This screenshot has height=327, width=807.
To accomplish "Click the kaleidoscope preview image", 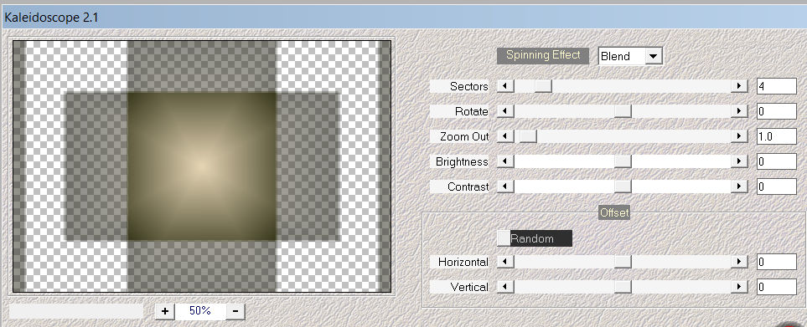I will pos(202,166).
